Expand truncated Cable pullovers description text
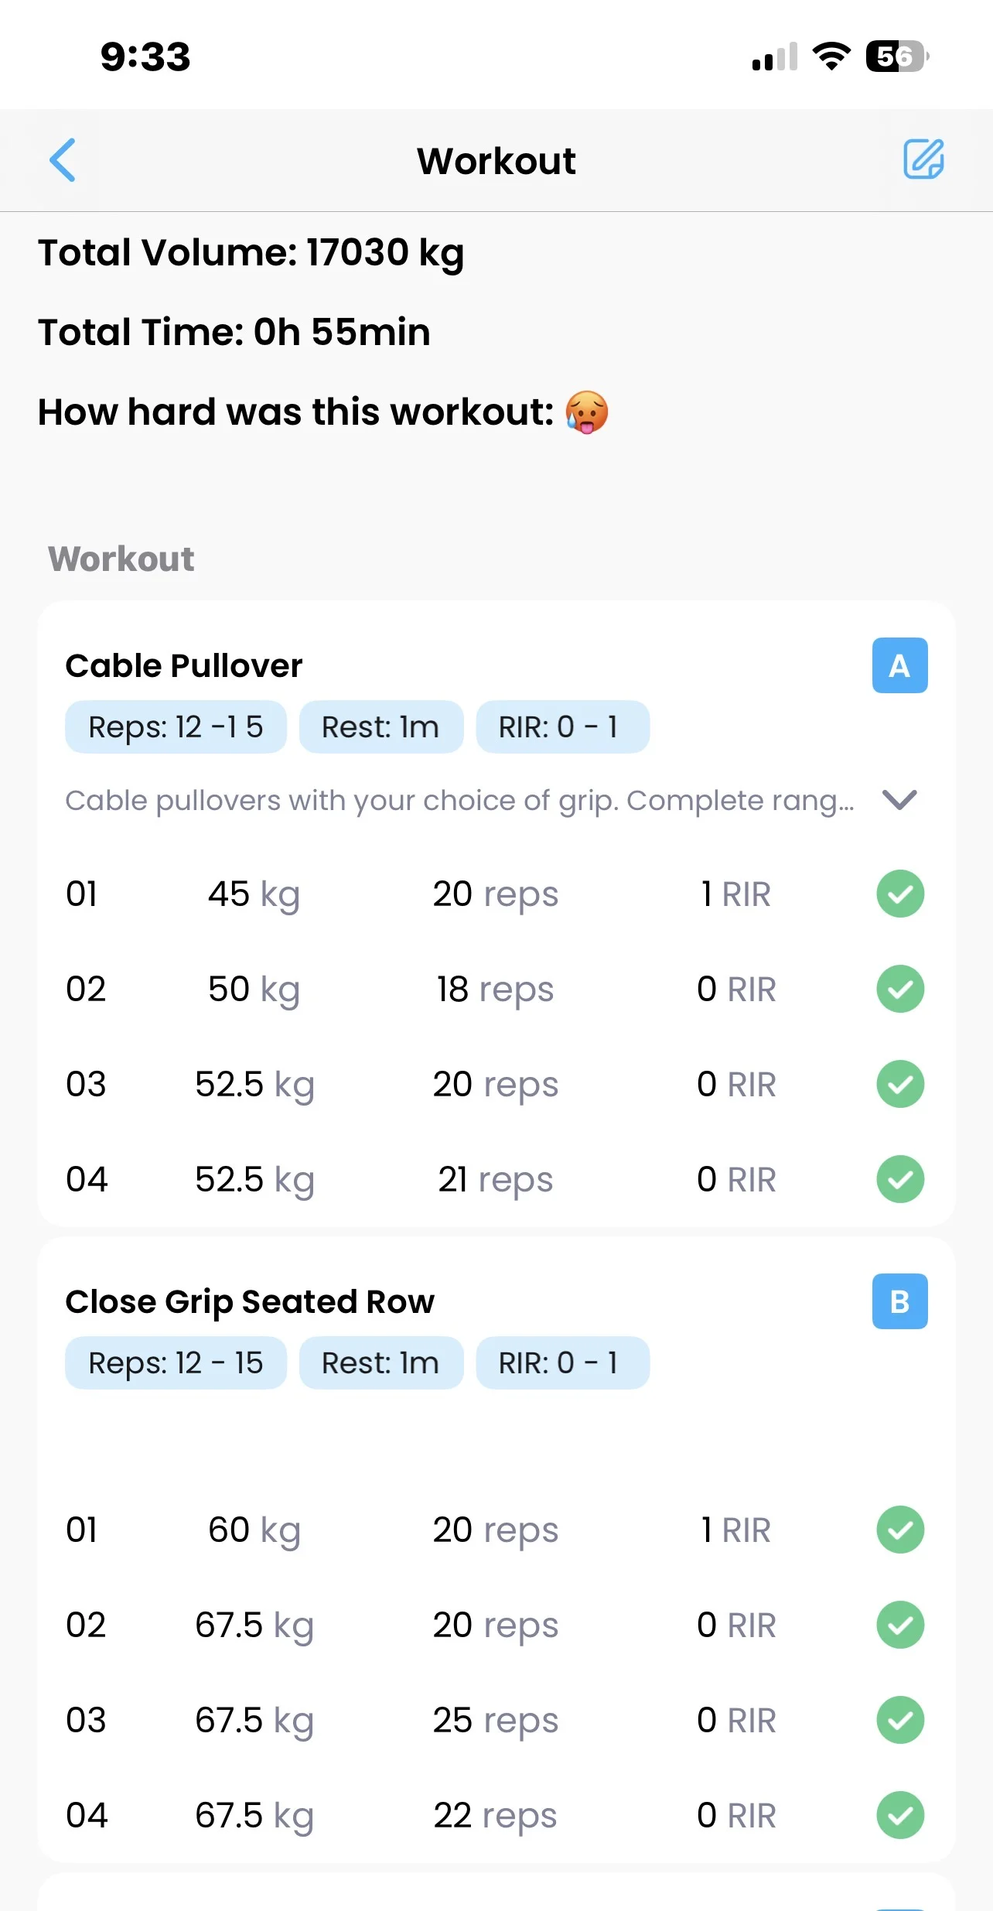 pyautogui.click(x=459, y=801)
